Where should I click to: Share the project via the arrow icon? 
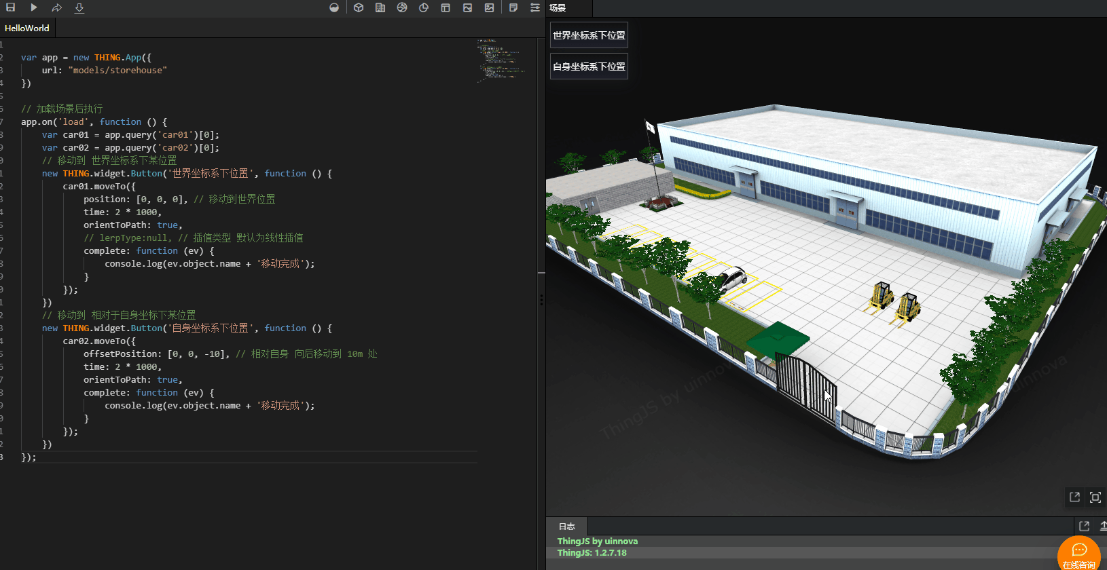(57, 7)
